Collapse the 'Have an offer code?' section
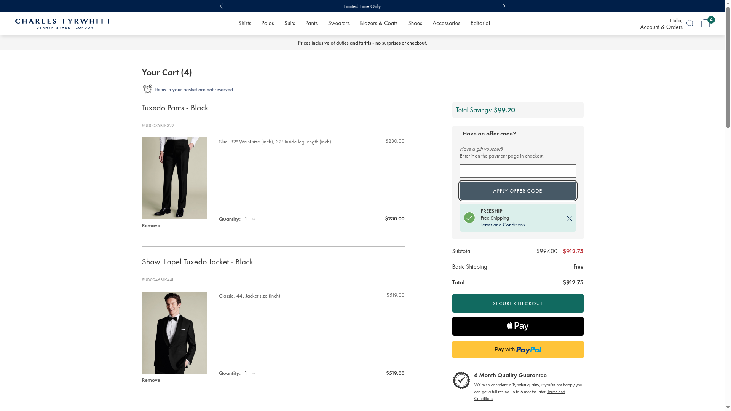 (486, 134)
